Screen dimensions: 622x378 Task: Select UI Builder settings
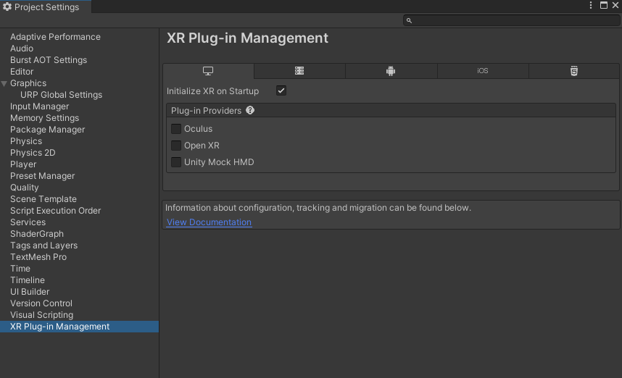[x=30, y=292]
